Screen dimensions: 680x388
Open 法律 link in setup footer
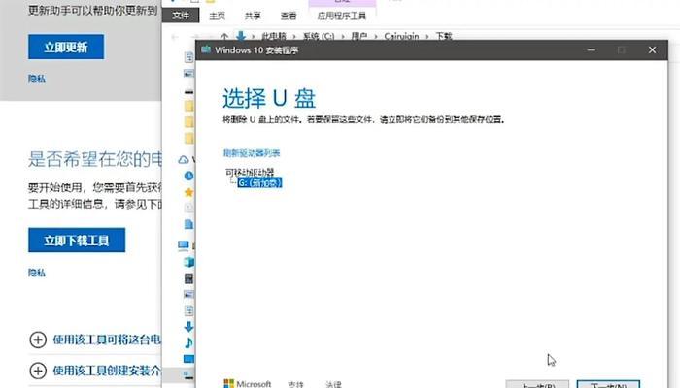pyautogui.click(x=333, y=384)
